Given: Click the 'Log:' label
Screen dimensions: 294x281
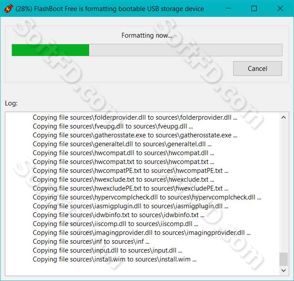Looking at the screenshot, I should (x=11, y=103).
